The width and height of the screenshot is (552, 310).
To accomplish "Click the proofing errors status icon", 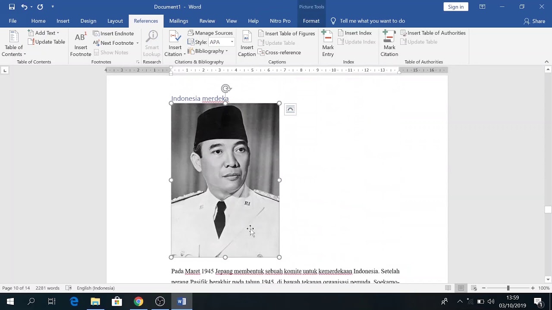I will [68, 288].
